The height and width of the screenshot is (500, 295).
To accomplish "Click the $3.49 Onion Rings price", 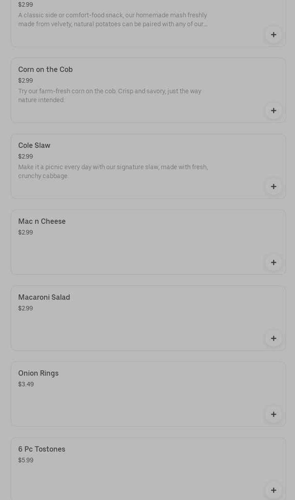I will pyautogui.click(x=26, y=385).
